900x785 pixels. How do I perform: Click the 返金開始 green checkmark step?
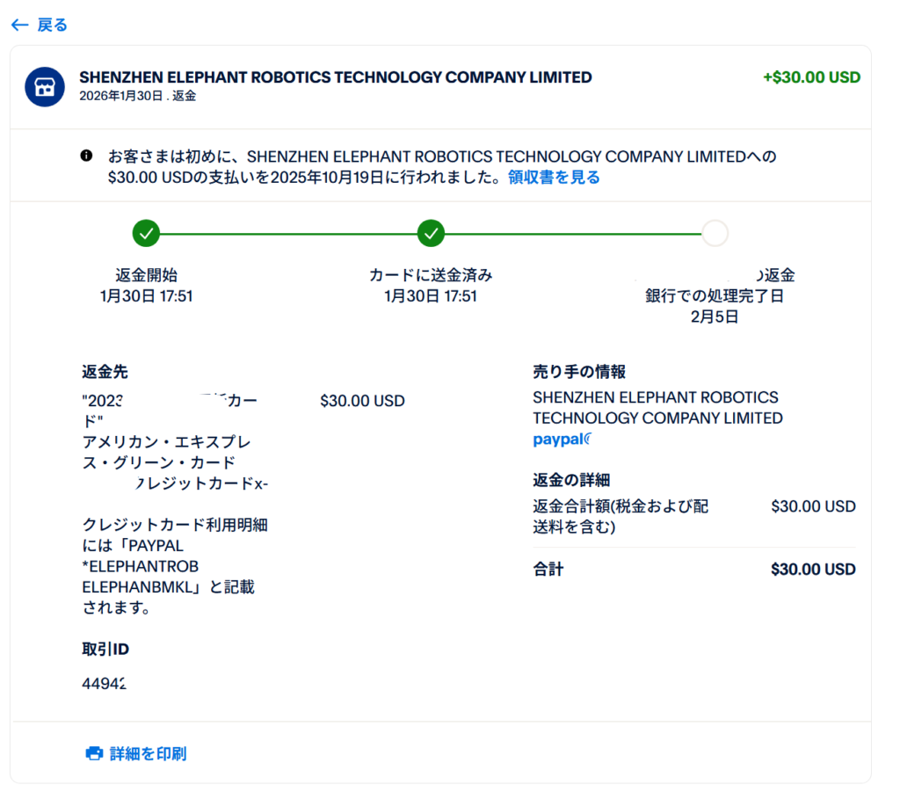coord(146,233)
